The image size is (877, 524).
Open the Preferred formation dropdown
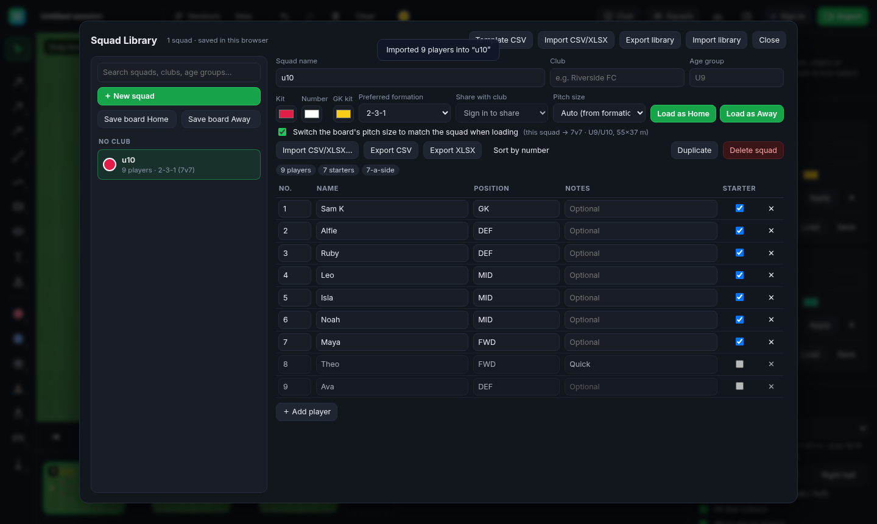[405, 113]
